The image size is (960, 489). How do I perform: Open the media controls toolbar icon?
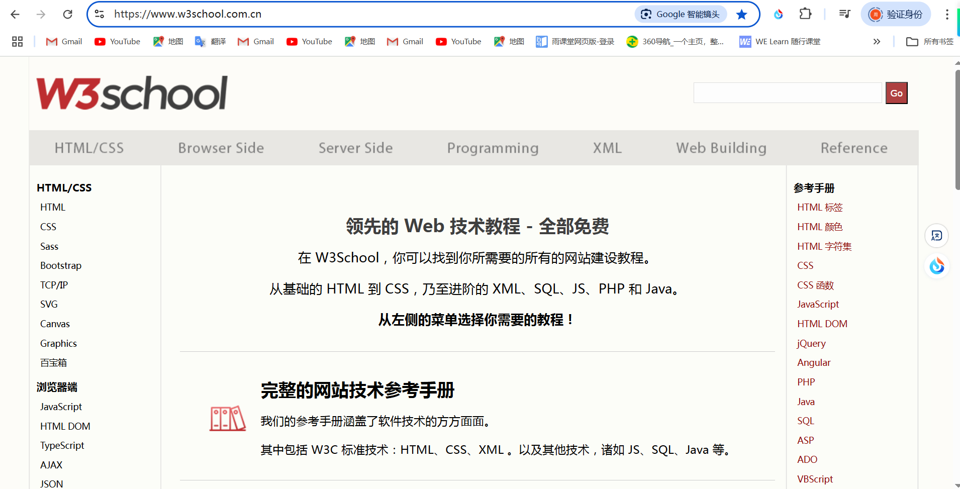pos(844,14)
